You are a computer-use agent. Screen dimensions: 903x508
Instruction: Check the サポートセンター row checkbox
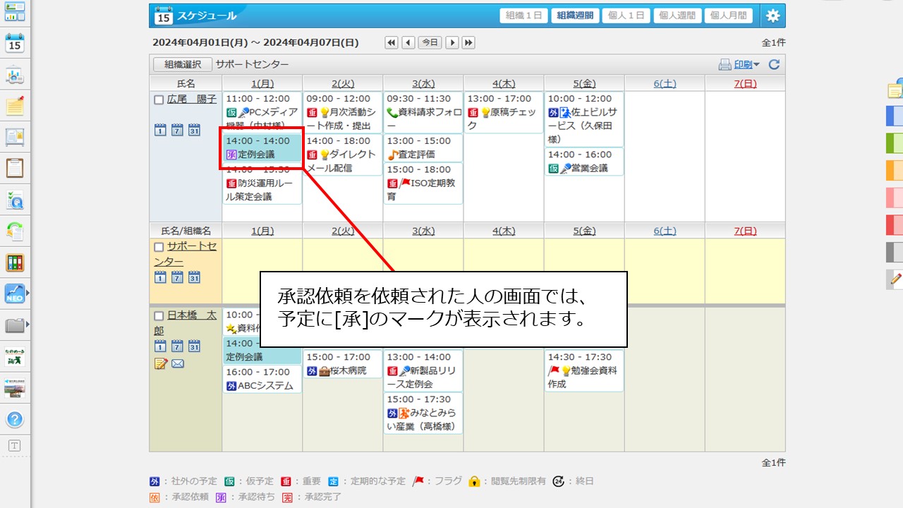[x=159, y=247]
